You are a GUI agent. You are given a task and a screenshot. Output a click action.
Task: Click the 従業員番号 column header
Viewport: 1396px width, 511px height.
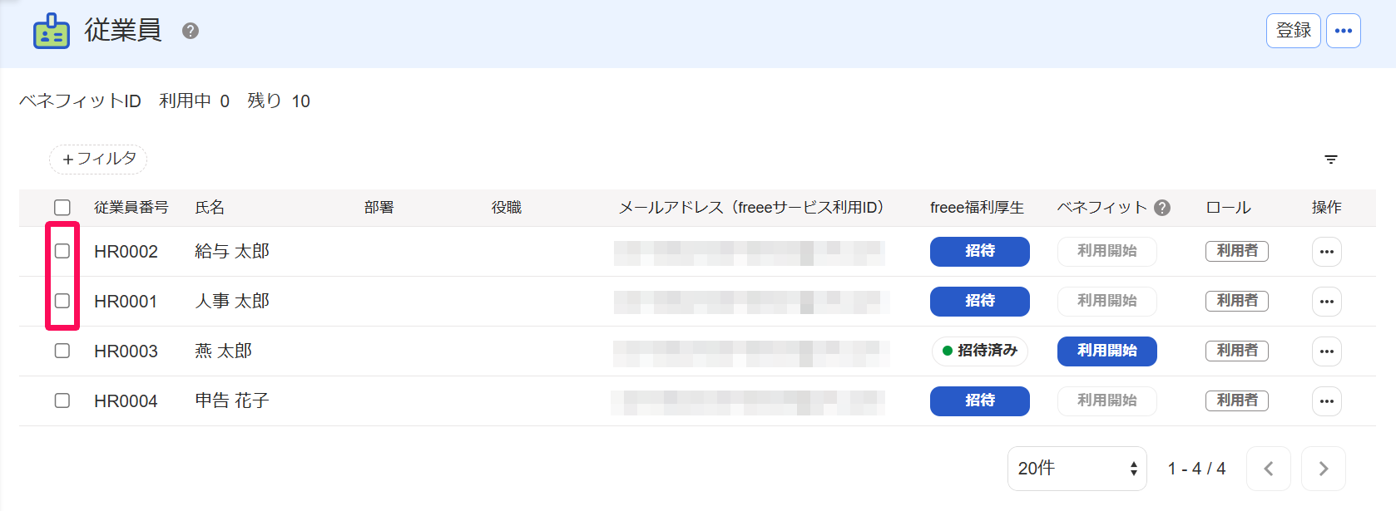131,208
